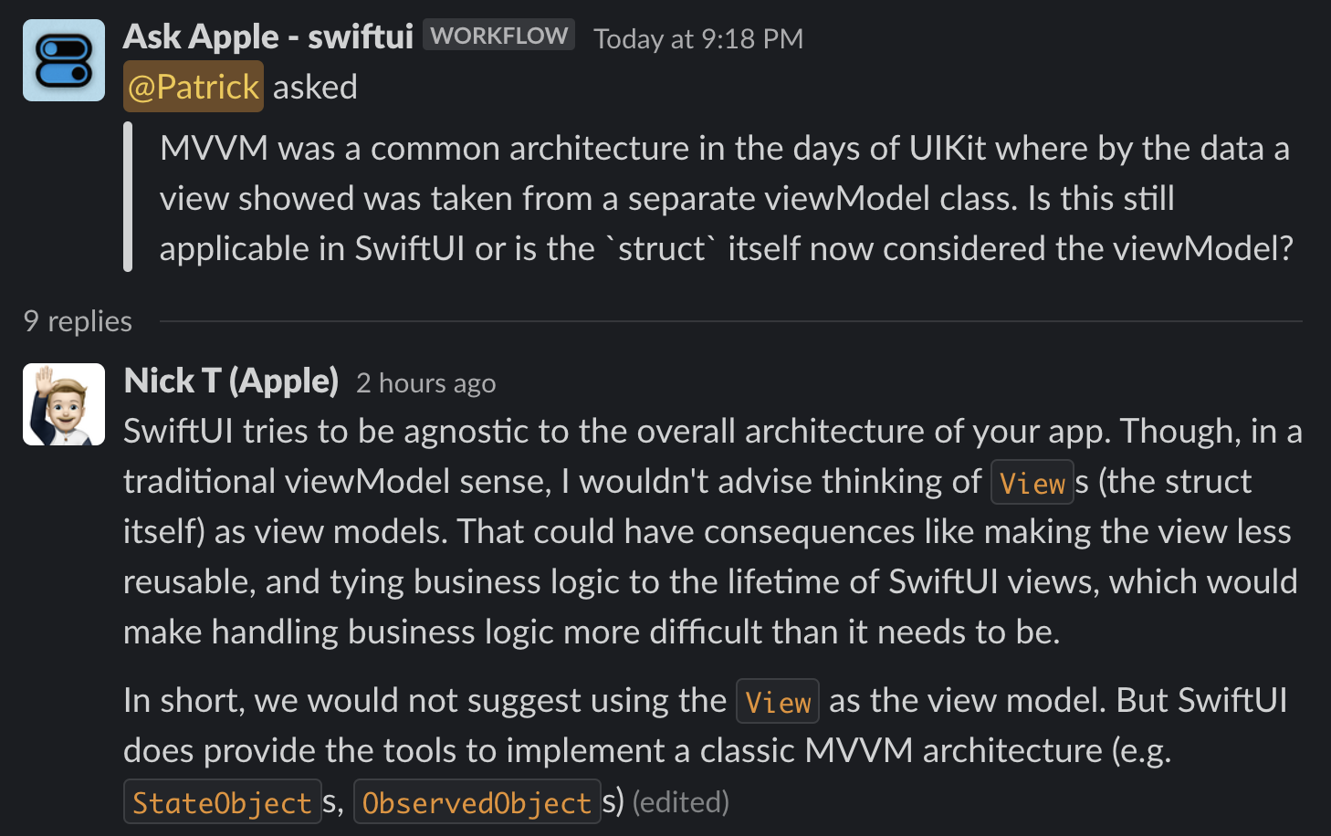
Task: Click the word "asked" after the mention
Action: [x=315, y=88]
